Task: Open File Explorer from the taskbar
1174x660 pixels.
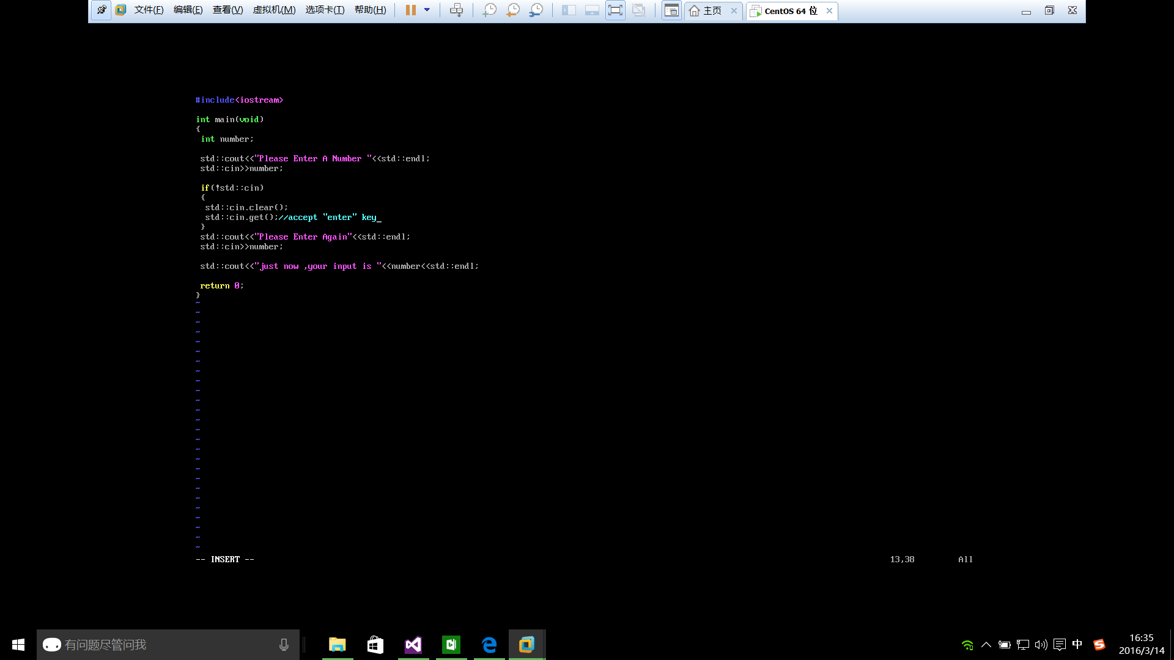Action: [x=338, y=645]
